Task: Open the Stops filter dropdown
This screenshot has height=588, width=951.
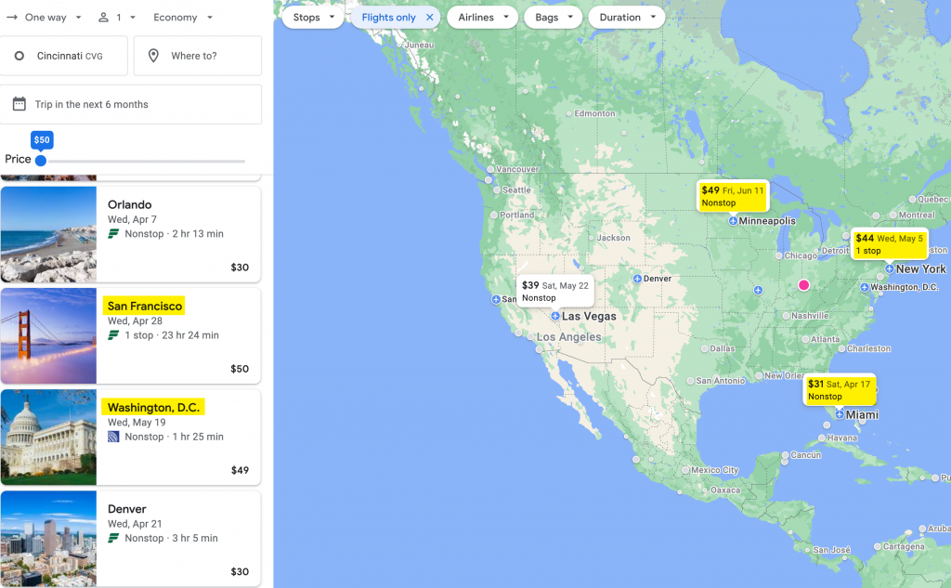Action: pyautogui.click(x=314, y=18)
